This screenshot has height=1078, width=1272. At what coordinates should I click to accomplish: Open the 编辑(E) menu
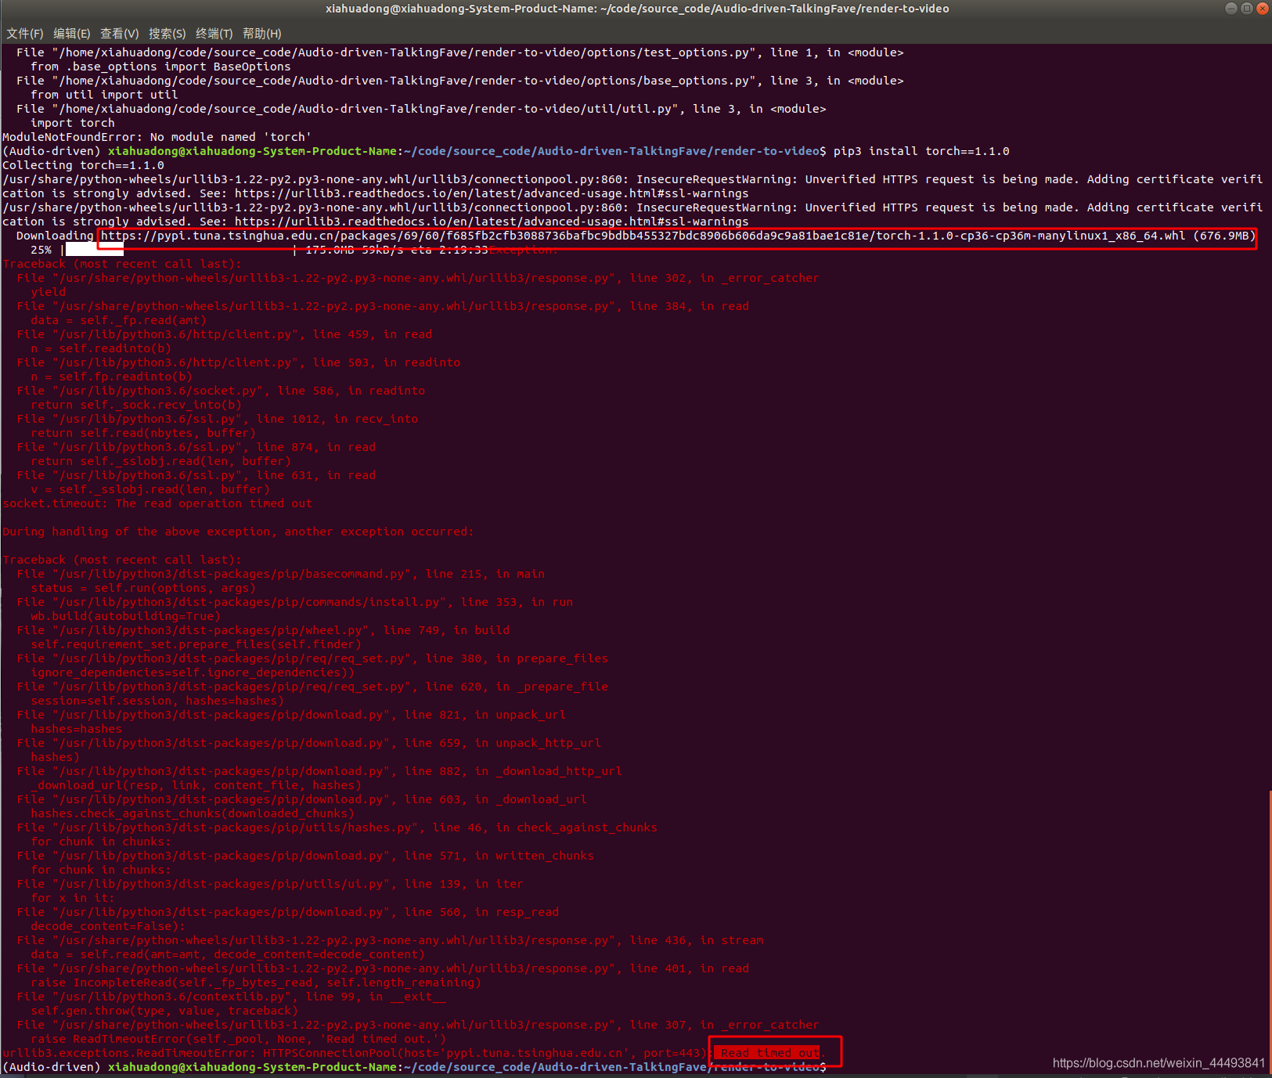click(71, 34)
